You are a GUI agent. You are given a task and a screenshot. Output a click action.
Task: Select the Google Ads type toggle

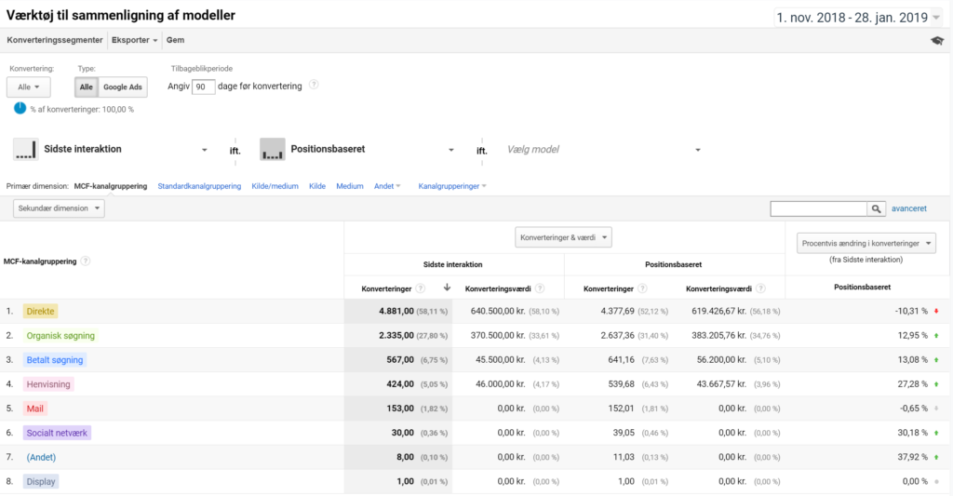tap(122, 87)
